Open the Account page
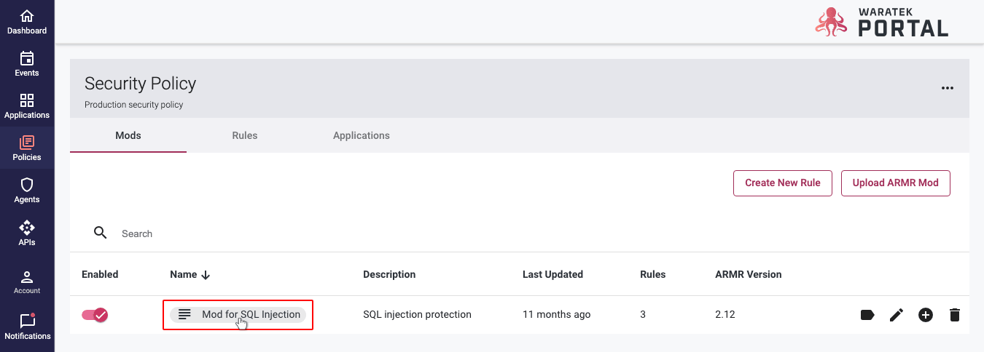This screenshot has height=352, width=984. tap(27, 282)
